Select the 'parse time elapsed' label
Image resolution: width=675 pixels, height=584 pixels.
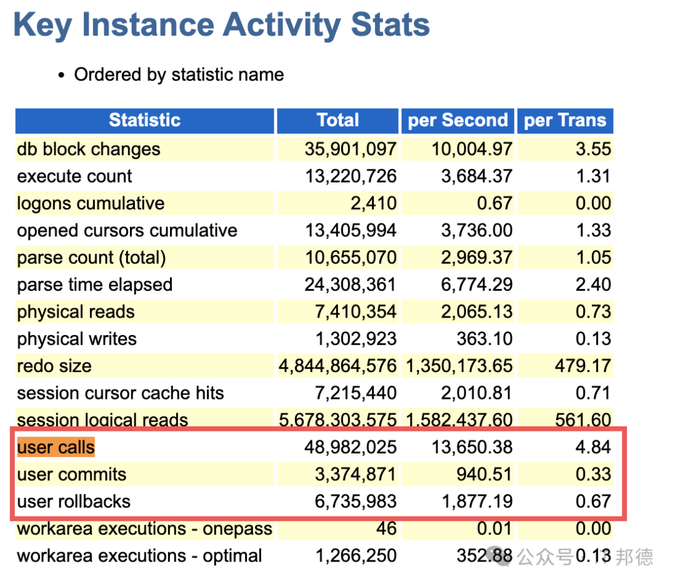pyautogui.click(x=95, y=285)
